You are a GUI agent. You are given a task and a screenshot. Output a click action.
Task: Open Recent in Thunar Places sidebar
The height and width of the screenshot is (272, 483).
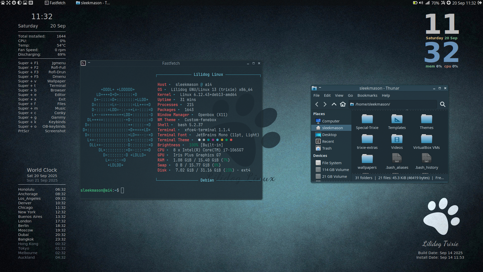(x=331, y=142)
